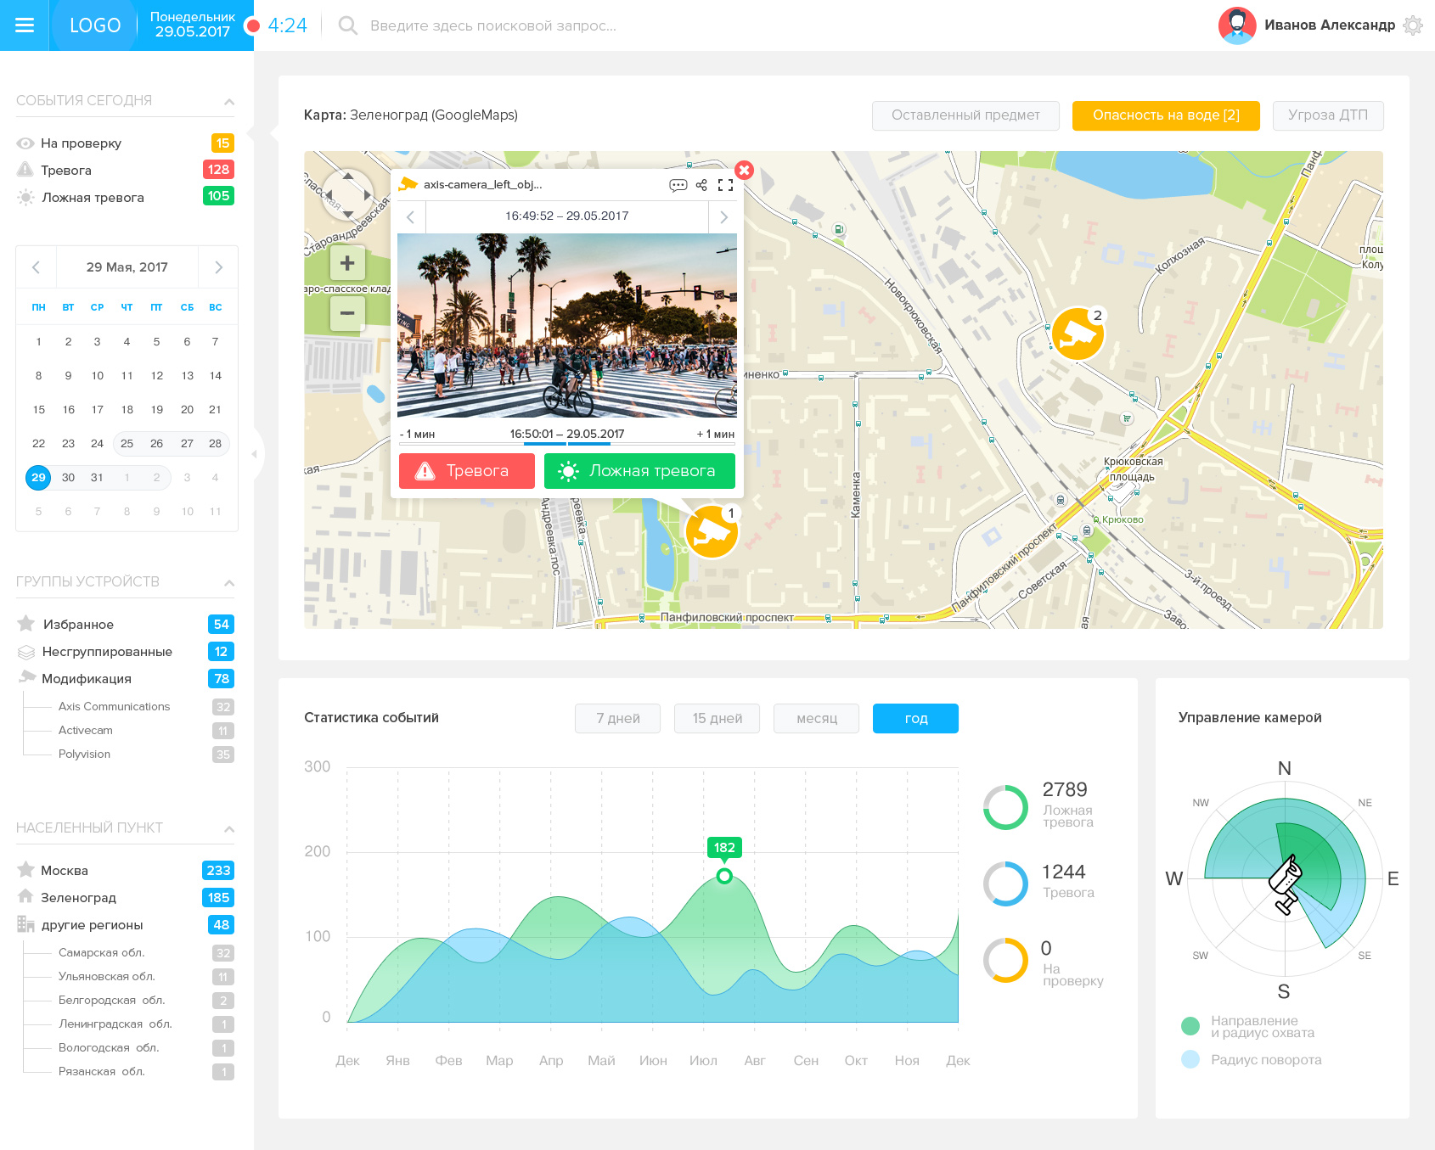
Task: Click the share icon in camera popup
Action: (x=701, y=185)
